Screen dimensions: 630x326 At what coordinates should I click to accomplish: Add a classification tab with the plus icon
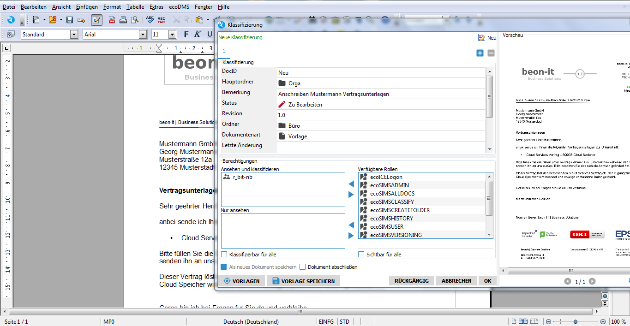click(480, 53)
